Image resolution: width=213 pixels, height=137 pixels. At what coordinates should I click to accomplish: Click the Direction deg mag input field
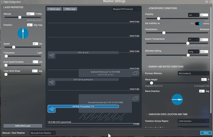coord(30,25)
